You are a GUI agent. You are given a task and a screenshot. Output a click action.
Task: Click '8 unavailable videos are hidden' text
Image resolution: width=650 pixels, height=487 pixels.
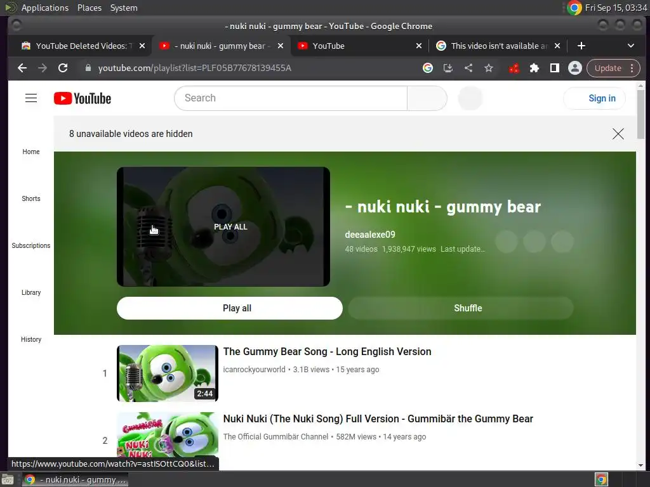coord(131,134)
